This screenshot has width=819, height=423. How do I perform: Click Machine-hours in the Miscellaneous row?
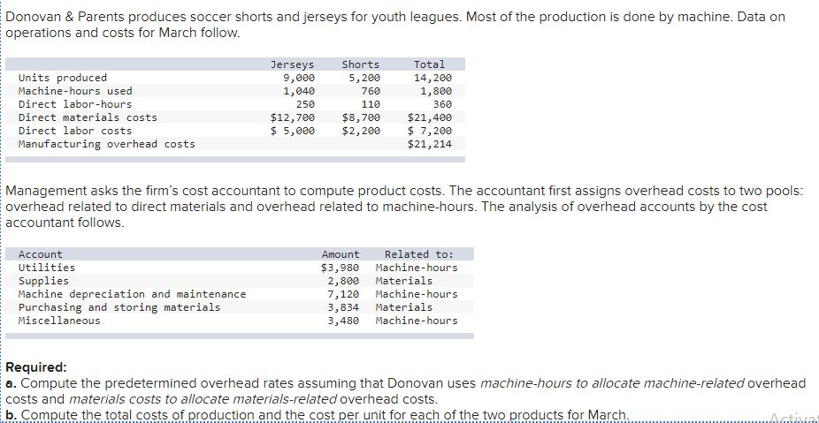point(417,321)
